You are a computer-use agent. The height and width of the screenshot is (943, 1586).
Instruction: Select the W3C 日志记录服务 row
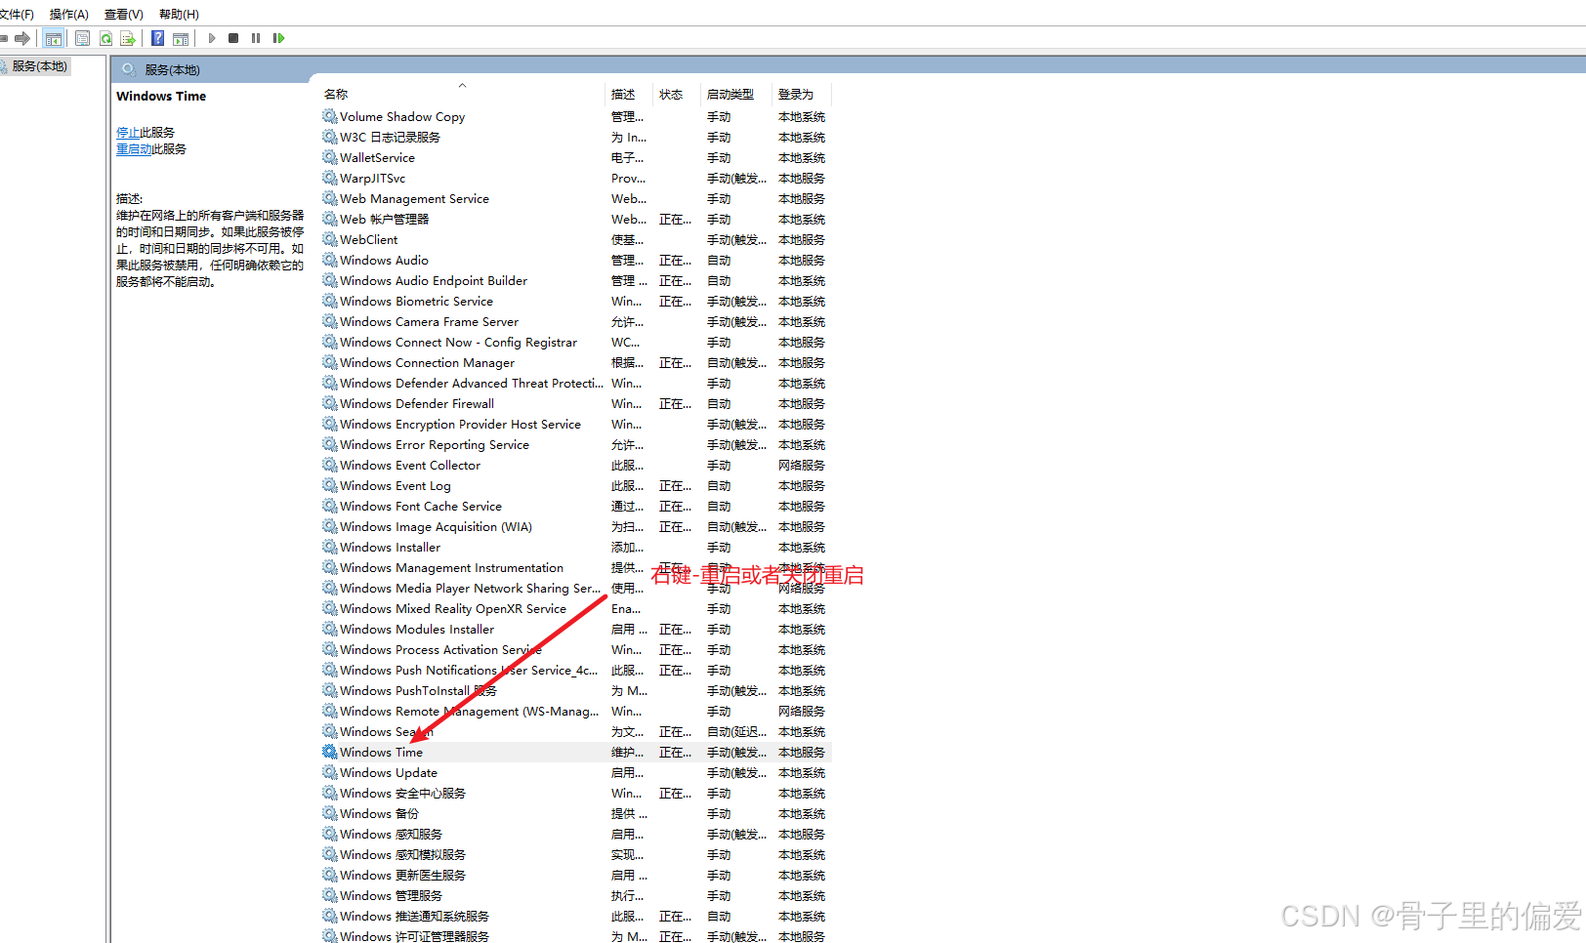576,137
